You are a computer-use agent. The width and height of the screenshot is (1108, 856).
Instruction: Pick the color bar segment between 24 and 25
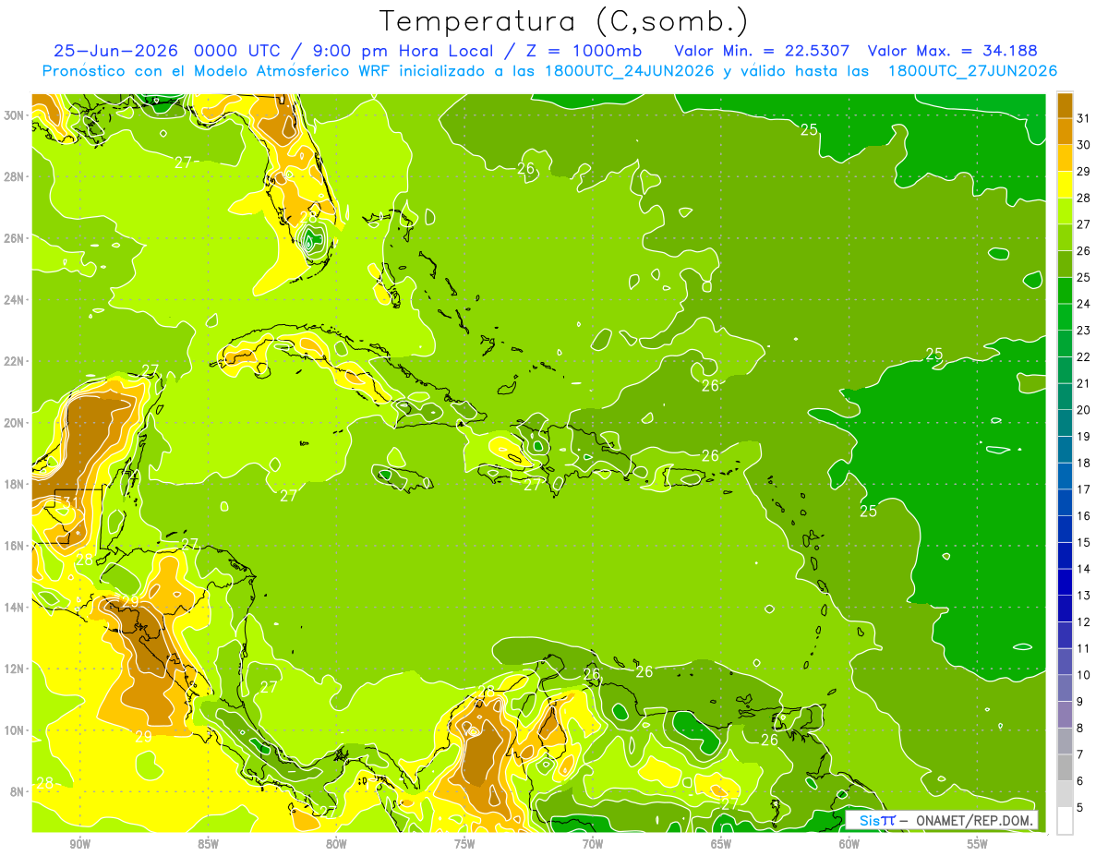1065,290
